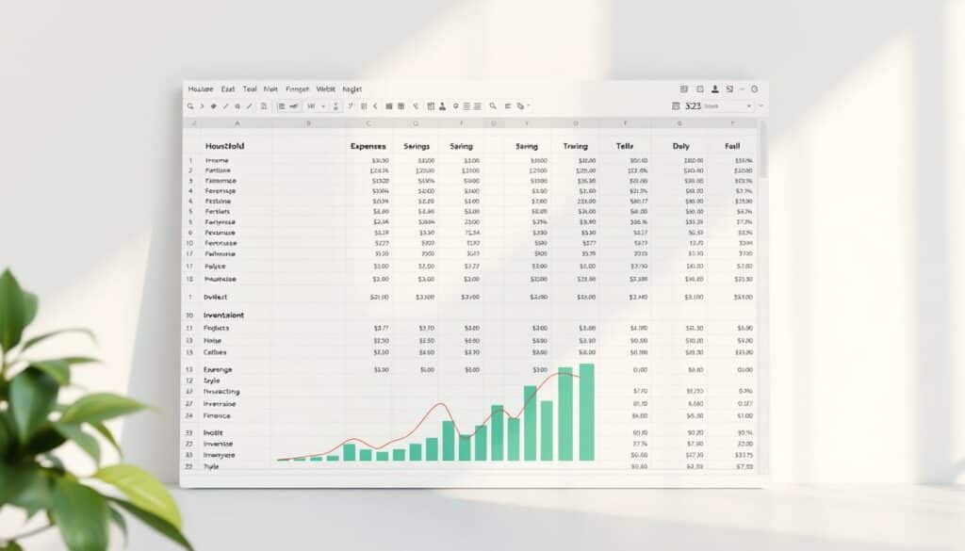Click the right-pointing chevron beside the left magnifier
965x551 pixels.
pos(202,105)
